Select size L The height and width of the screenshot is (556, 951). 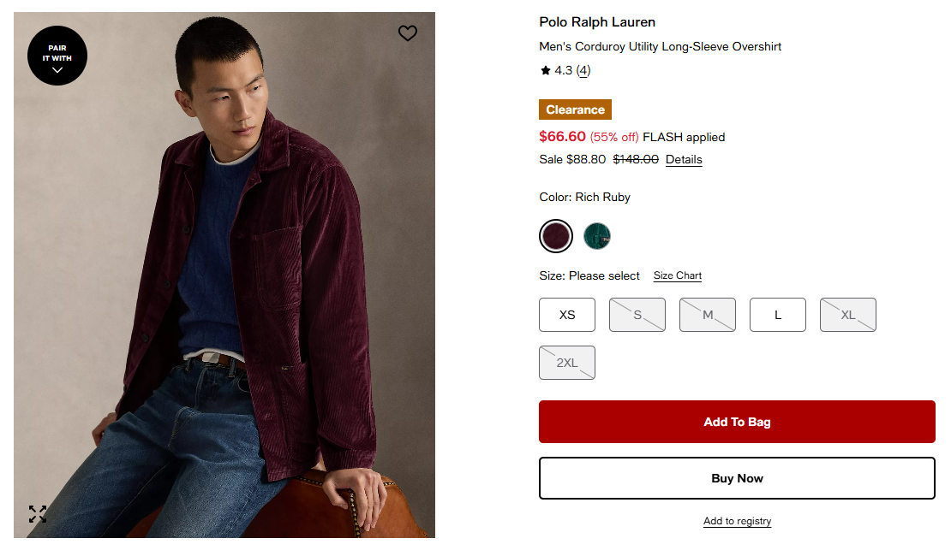click(778, 315)
